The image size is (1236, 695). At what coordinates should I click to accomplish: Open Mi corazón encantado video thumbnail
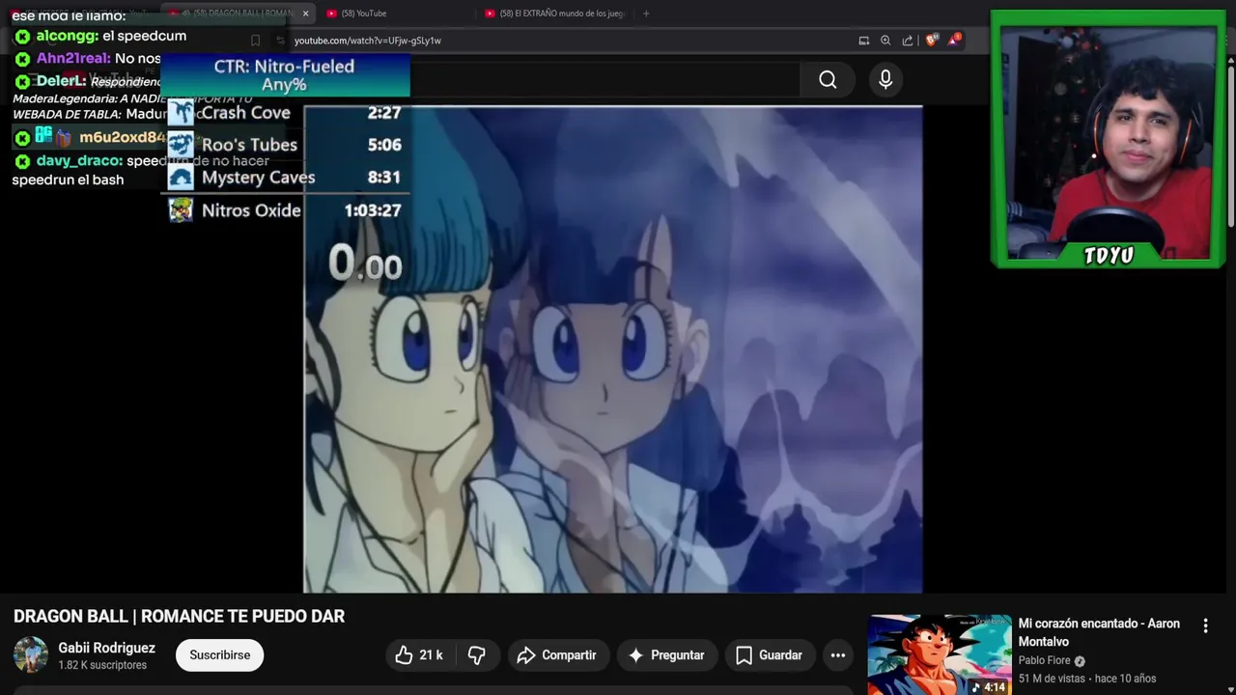tap(940, 654)
